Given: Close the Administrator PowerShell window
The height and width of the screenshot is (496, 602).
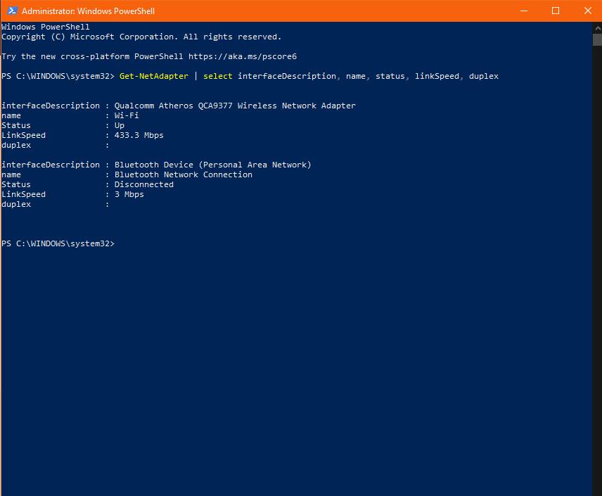Looking at the screenshot, I should pos(587,11).
